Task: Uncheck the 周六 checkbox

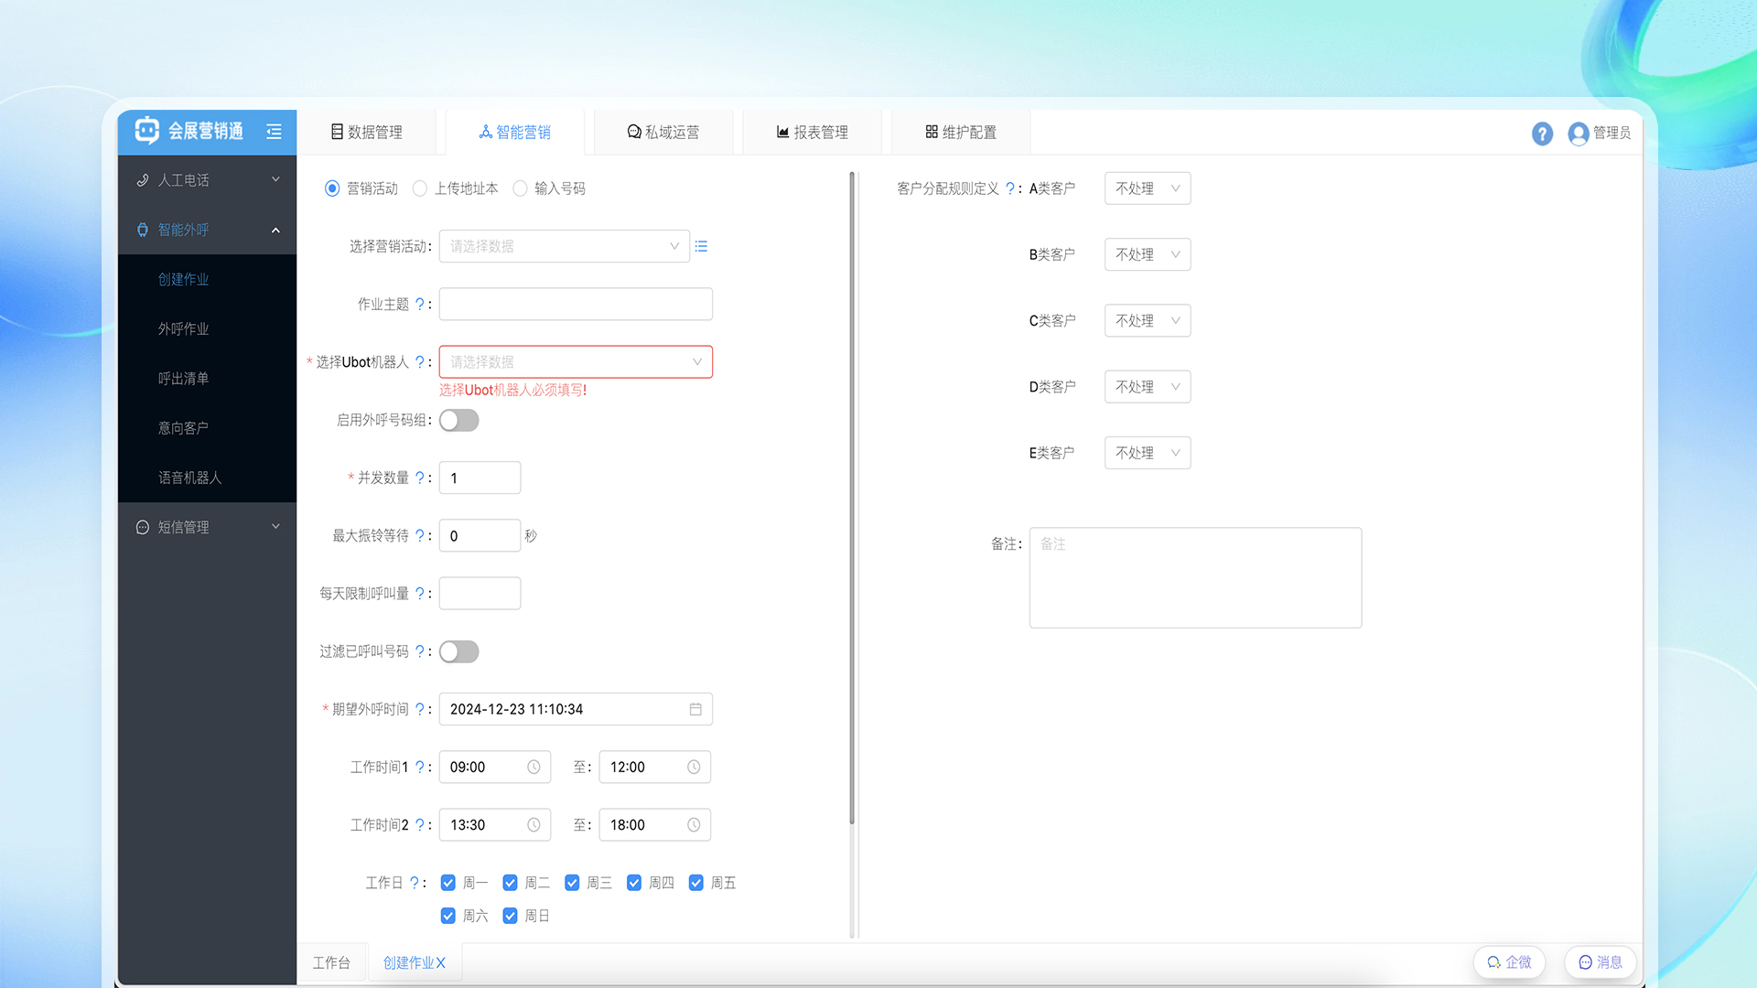Action: (448, 916)
